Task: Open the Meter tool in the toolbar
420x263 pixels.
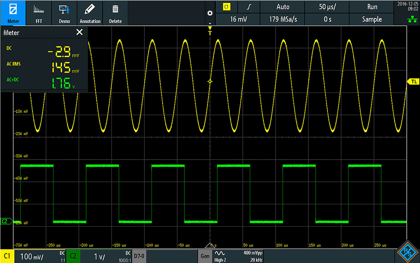Action: point(13,13)
